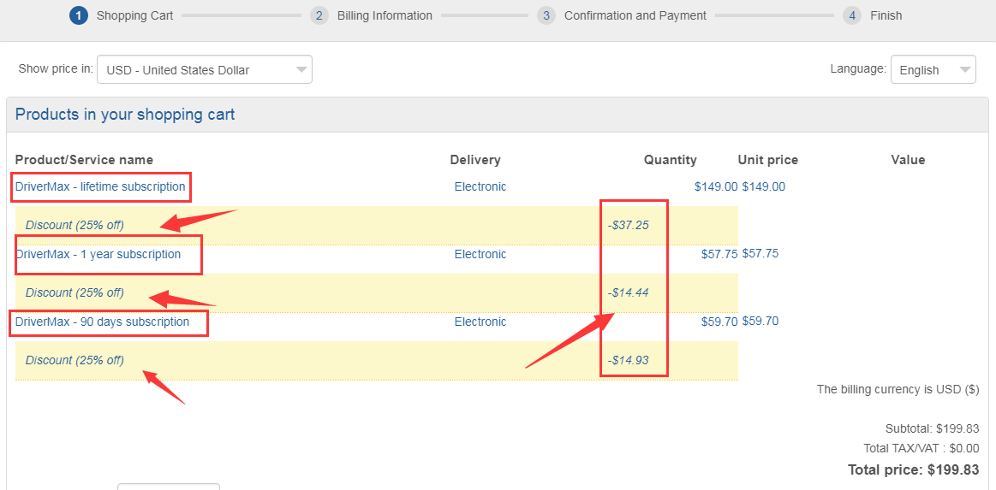This screenshot has width=996, height=490.
Task: Click the -$14.93 discount amount
Action: (629, 360)
